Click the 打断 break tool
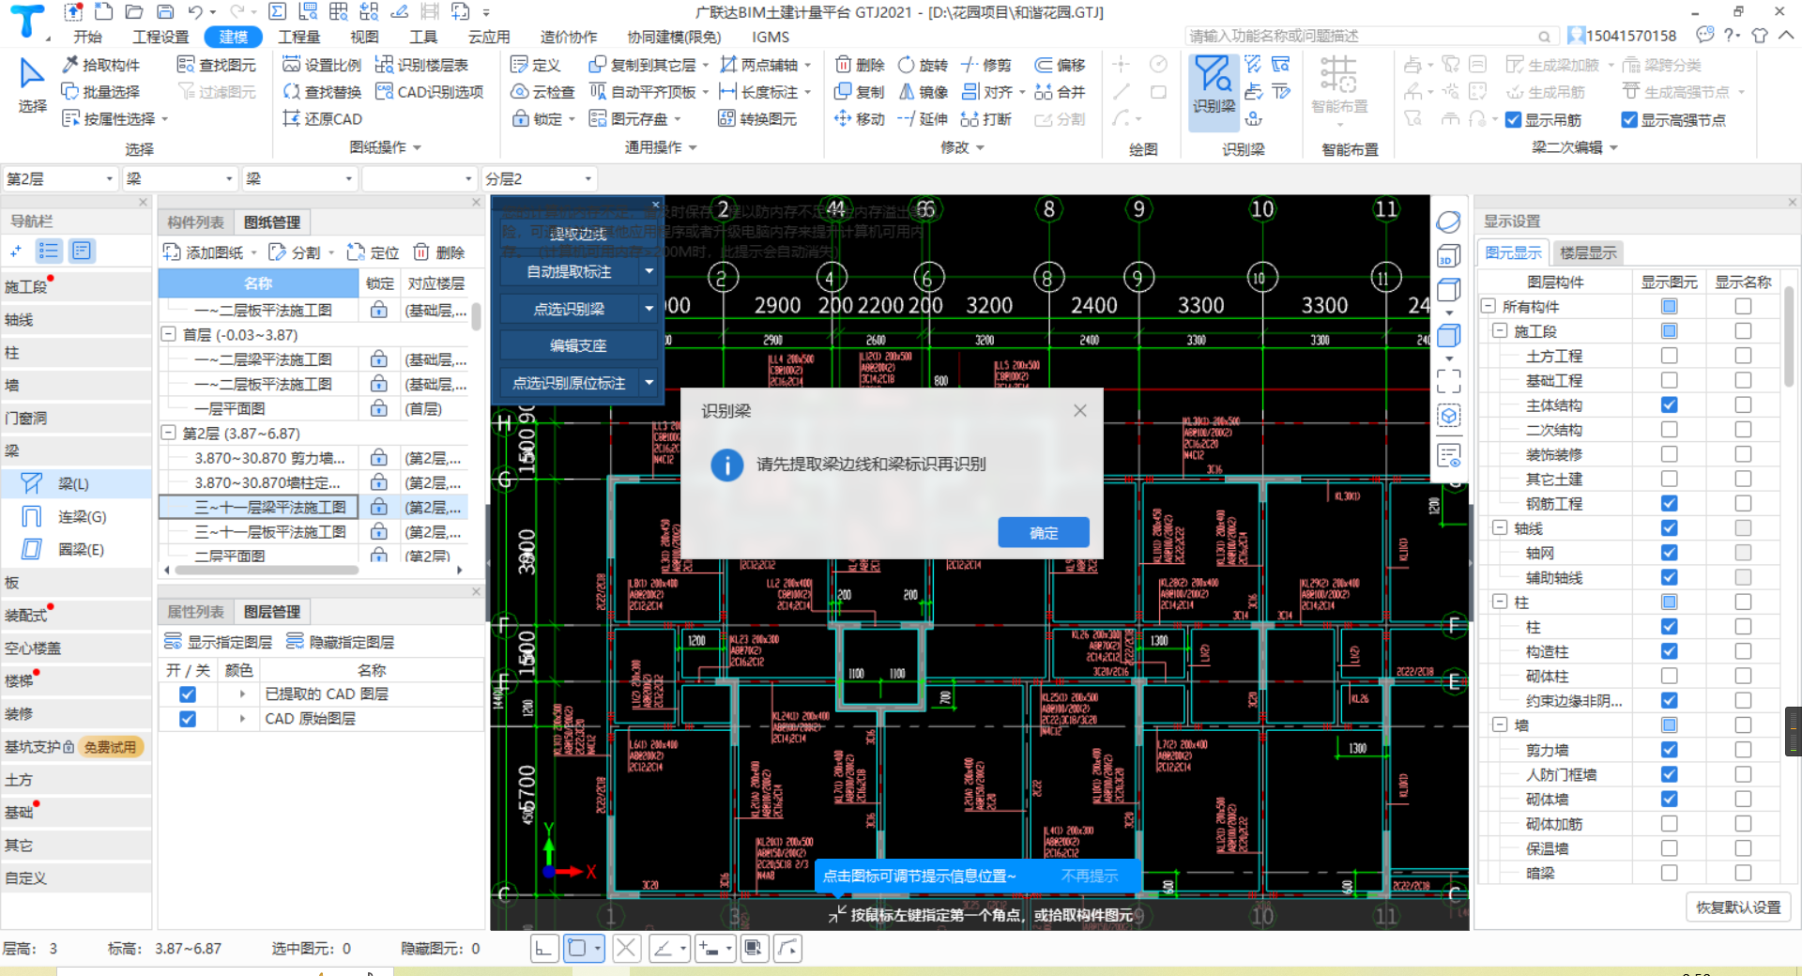The height and width of the screenshot is (976, 1802). pyautogui.click(x=986, y=119)
